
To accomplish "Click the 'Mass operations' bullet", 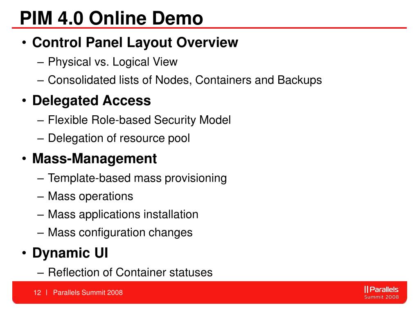I will [90, 196].
